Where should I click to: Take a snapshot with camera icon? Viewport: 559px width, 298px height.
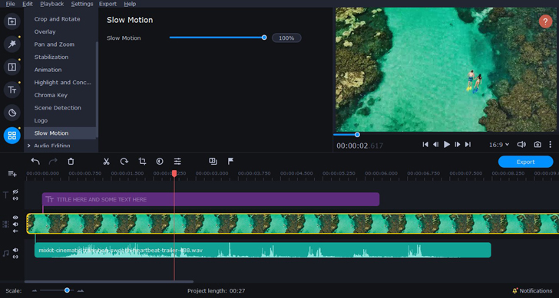click(537, 144)
